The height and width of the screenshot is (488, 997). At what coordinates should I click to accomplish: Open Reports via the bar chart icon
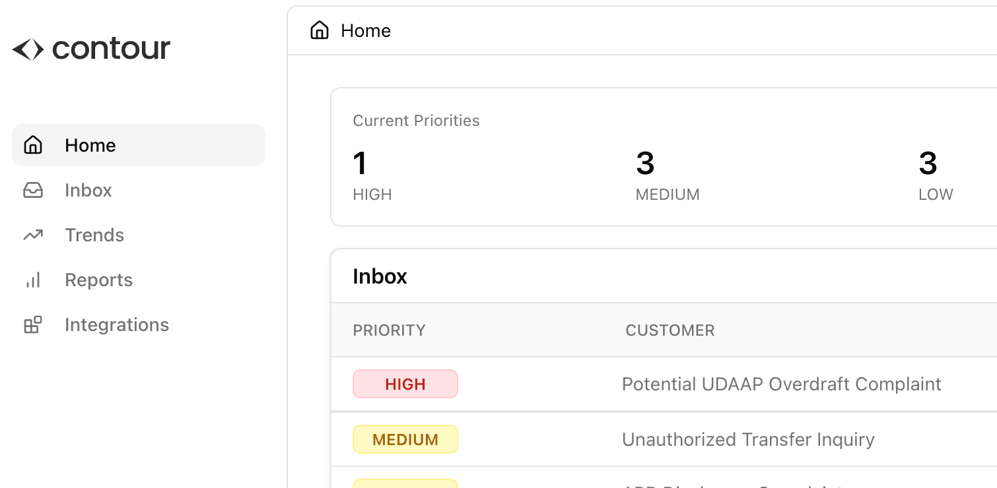point(34,280)
